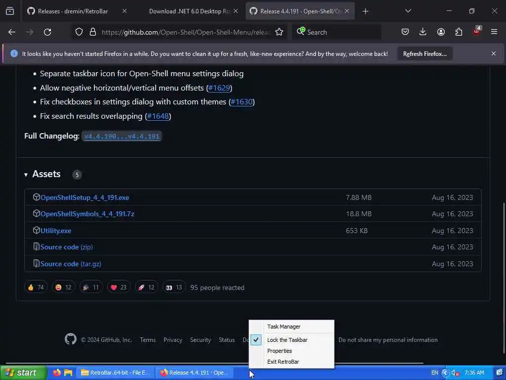Open issue #1648 link

coord(158,116)
